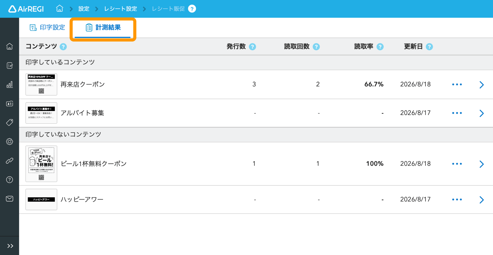Open more options for ビール1杯無料クーポン
Image resolution: width=493 pixels, height=255 pixels.
click(457, 164)
